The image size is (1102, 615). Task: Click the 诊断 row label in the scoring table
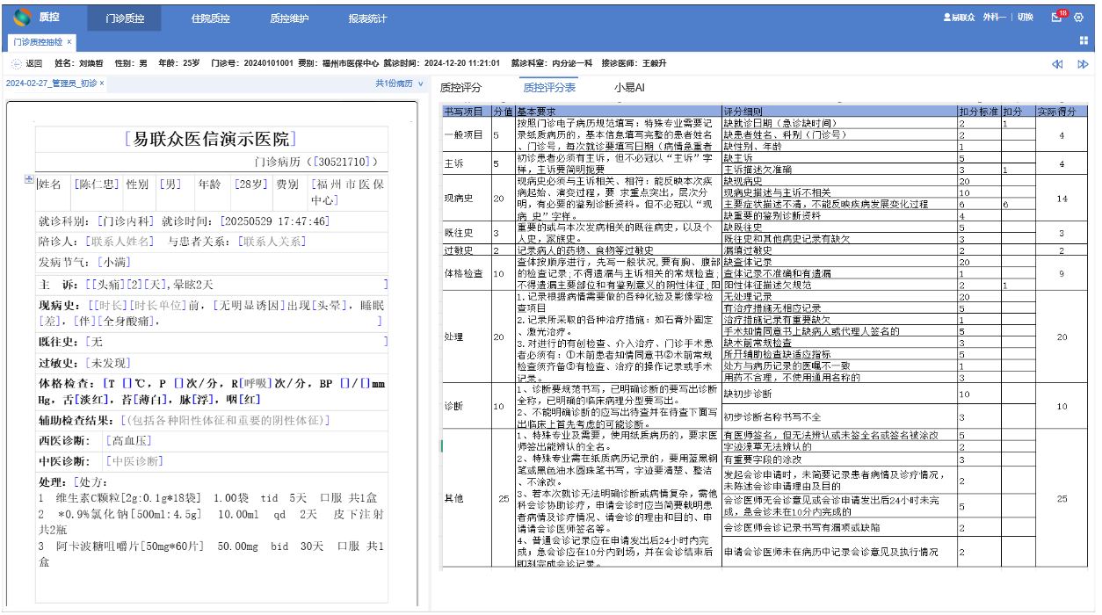(x=454, y=406)
